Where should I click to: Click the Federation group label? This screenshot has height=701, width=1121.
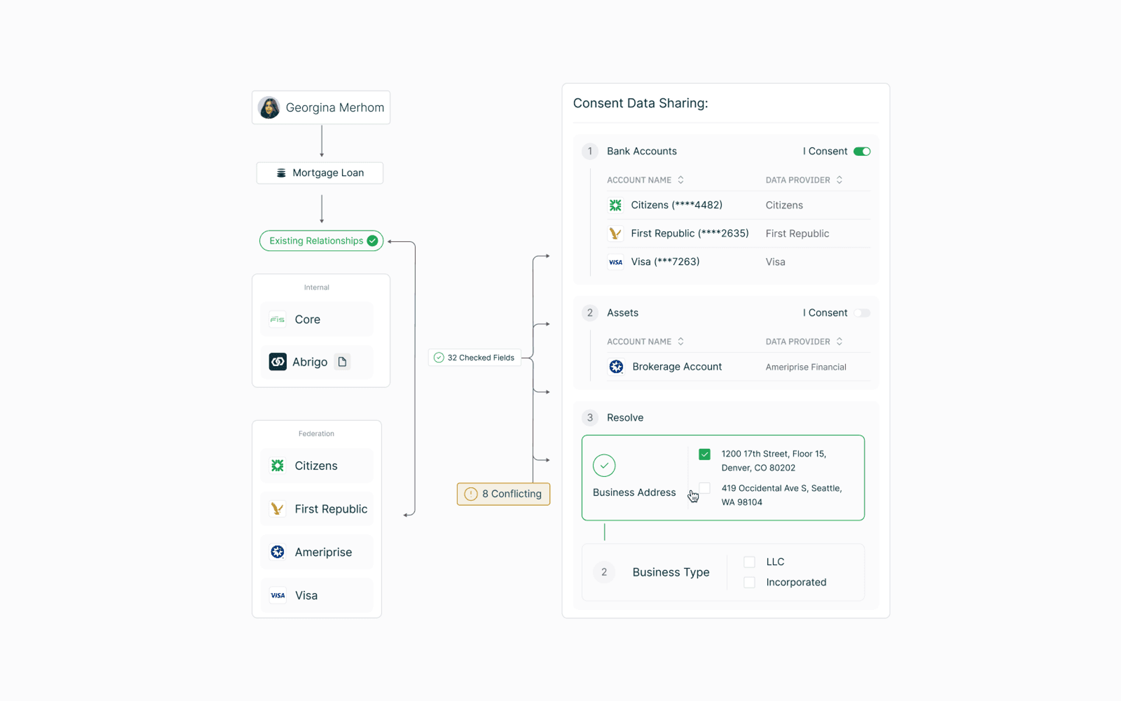pos(316,433)
